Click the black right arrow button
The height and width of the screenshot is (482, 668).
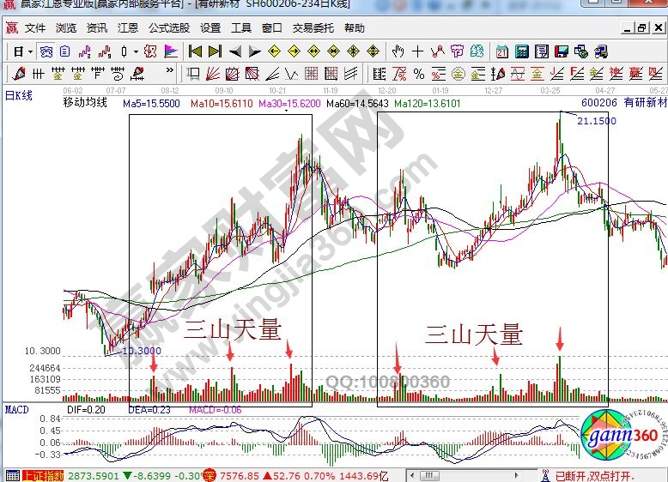click(253, 51)
